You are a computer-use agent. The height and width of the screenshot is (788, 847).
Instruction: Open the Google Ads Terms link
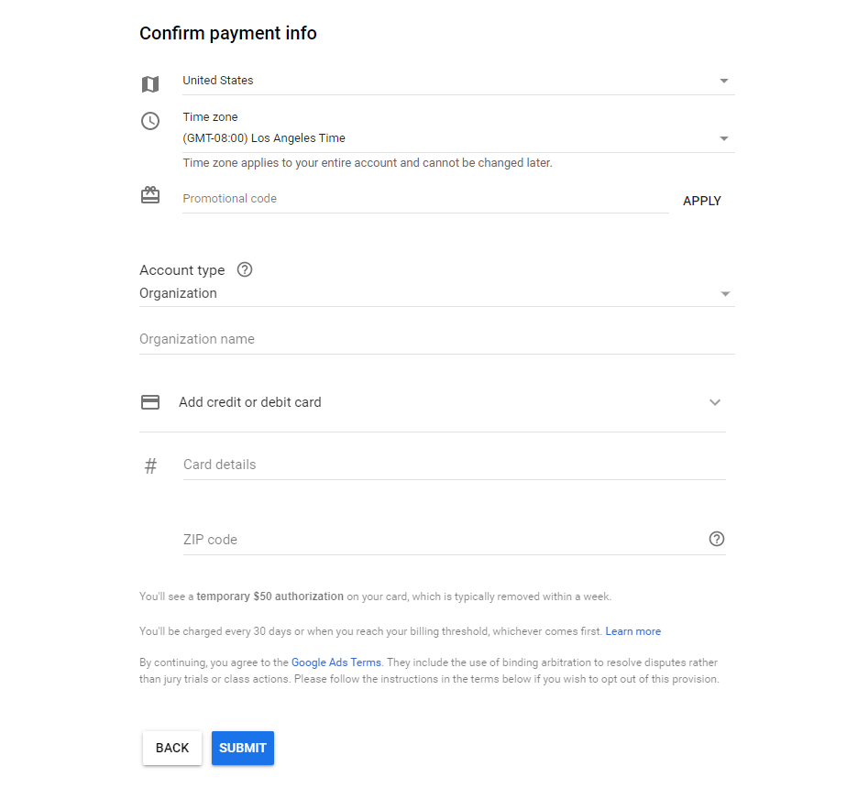pos(335,662)
